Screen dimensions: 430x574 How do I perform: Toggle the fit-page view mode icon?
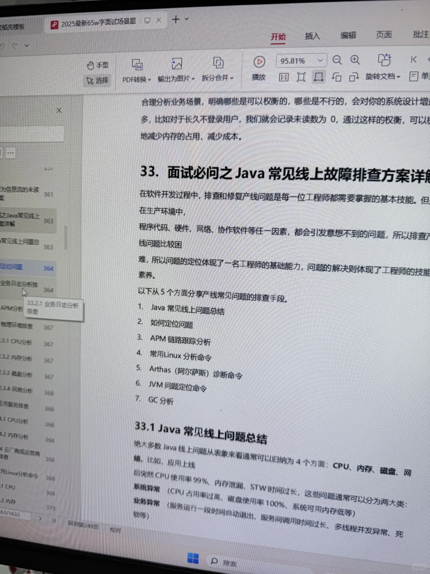(301, 77)
